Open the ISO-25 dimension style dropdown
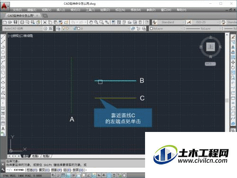Image resolution: width=237 pixels, height=178 pixels. 206,22
